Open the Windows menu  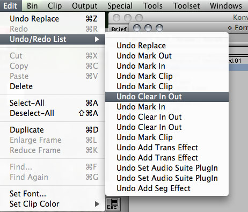coord(226,6)
